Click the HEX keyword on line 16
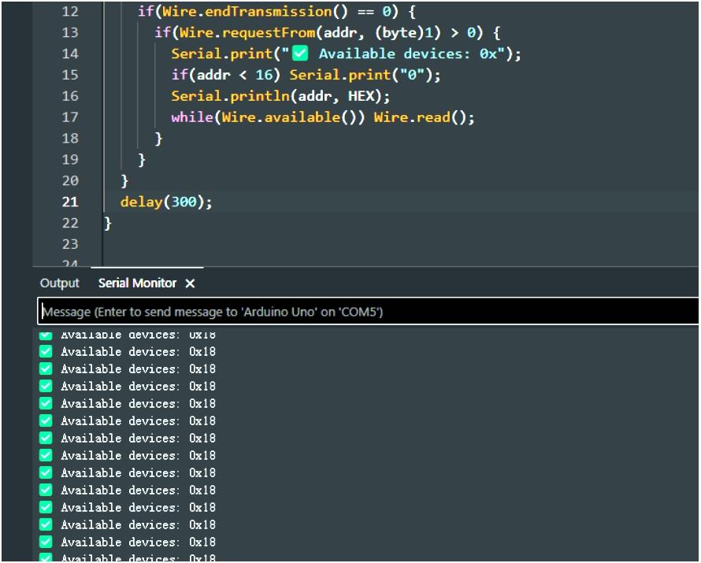The image size is (701, 563). [x=361, y=96]
